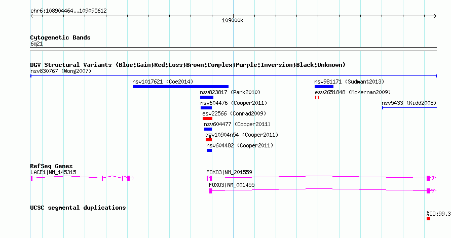This screenshot has width=451, height=238.
Task: Open the FOXO3|NM_201559 gene label
Action: (229, 173)
